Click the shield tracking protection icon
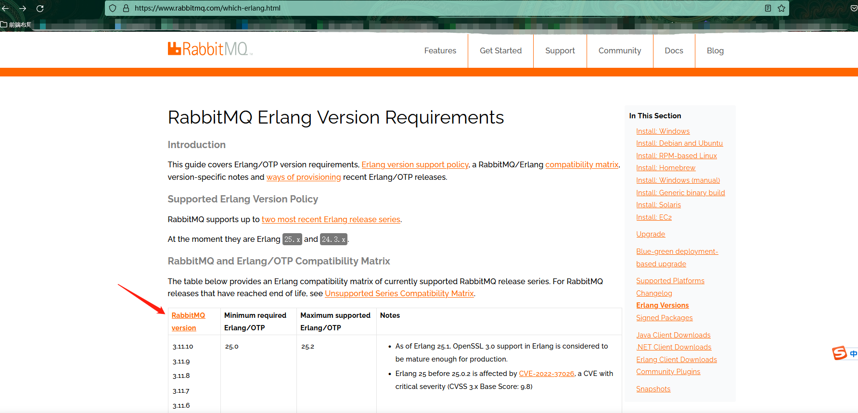Image resolution: width=858 pixels, height=413 pixels. click(x=113, y=8)
